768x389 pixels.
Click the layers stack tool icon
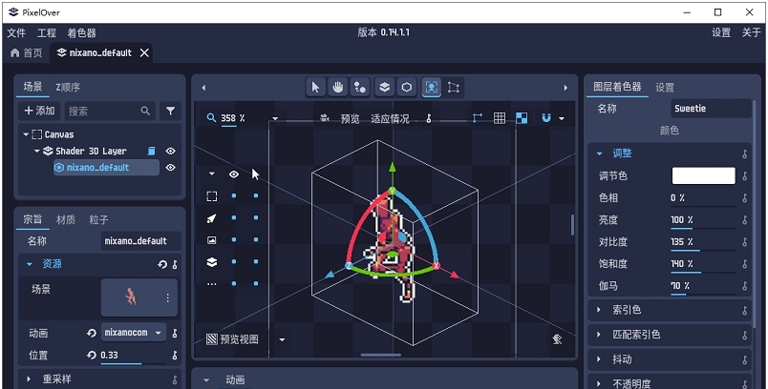point(383,87)
